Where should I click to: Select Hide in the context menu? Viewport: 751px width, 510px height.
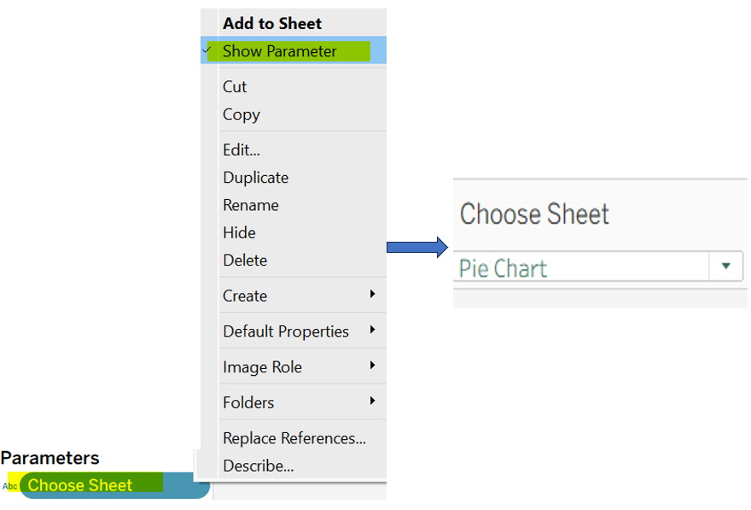(239, 232)
